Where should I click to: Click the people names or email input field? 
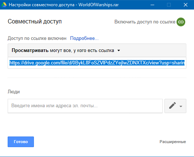click(85, 106)
